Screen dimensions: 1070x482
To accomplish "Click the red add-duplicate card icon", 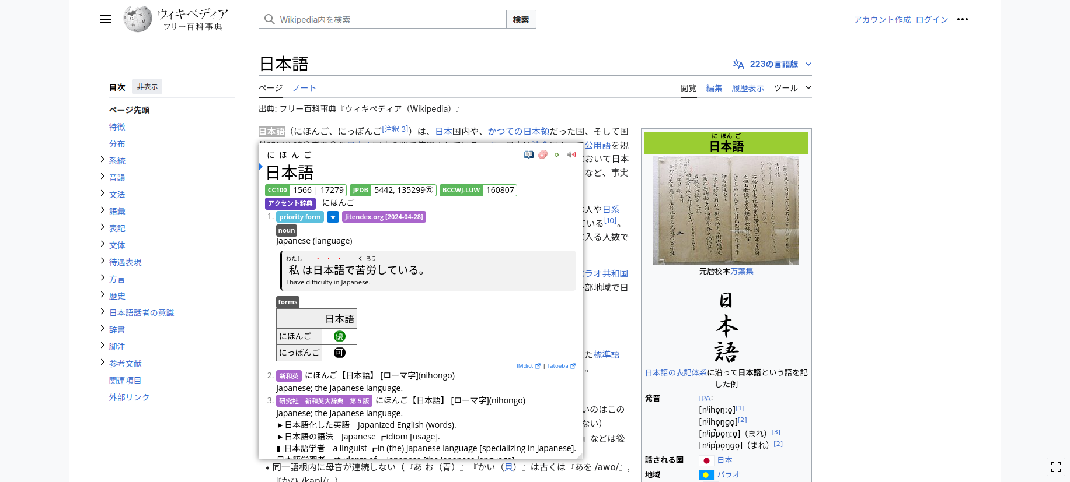I will pos(543,154).
